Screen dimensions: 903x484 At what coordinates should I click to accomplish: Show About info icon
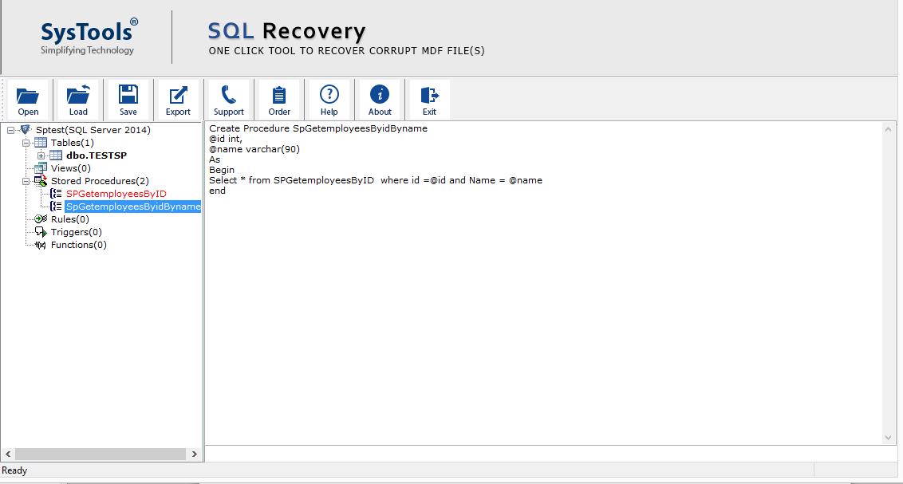pyautogui.click(x=380, y=94)
